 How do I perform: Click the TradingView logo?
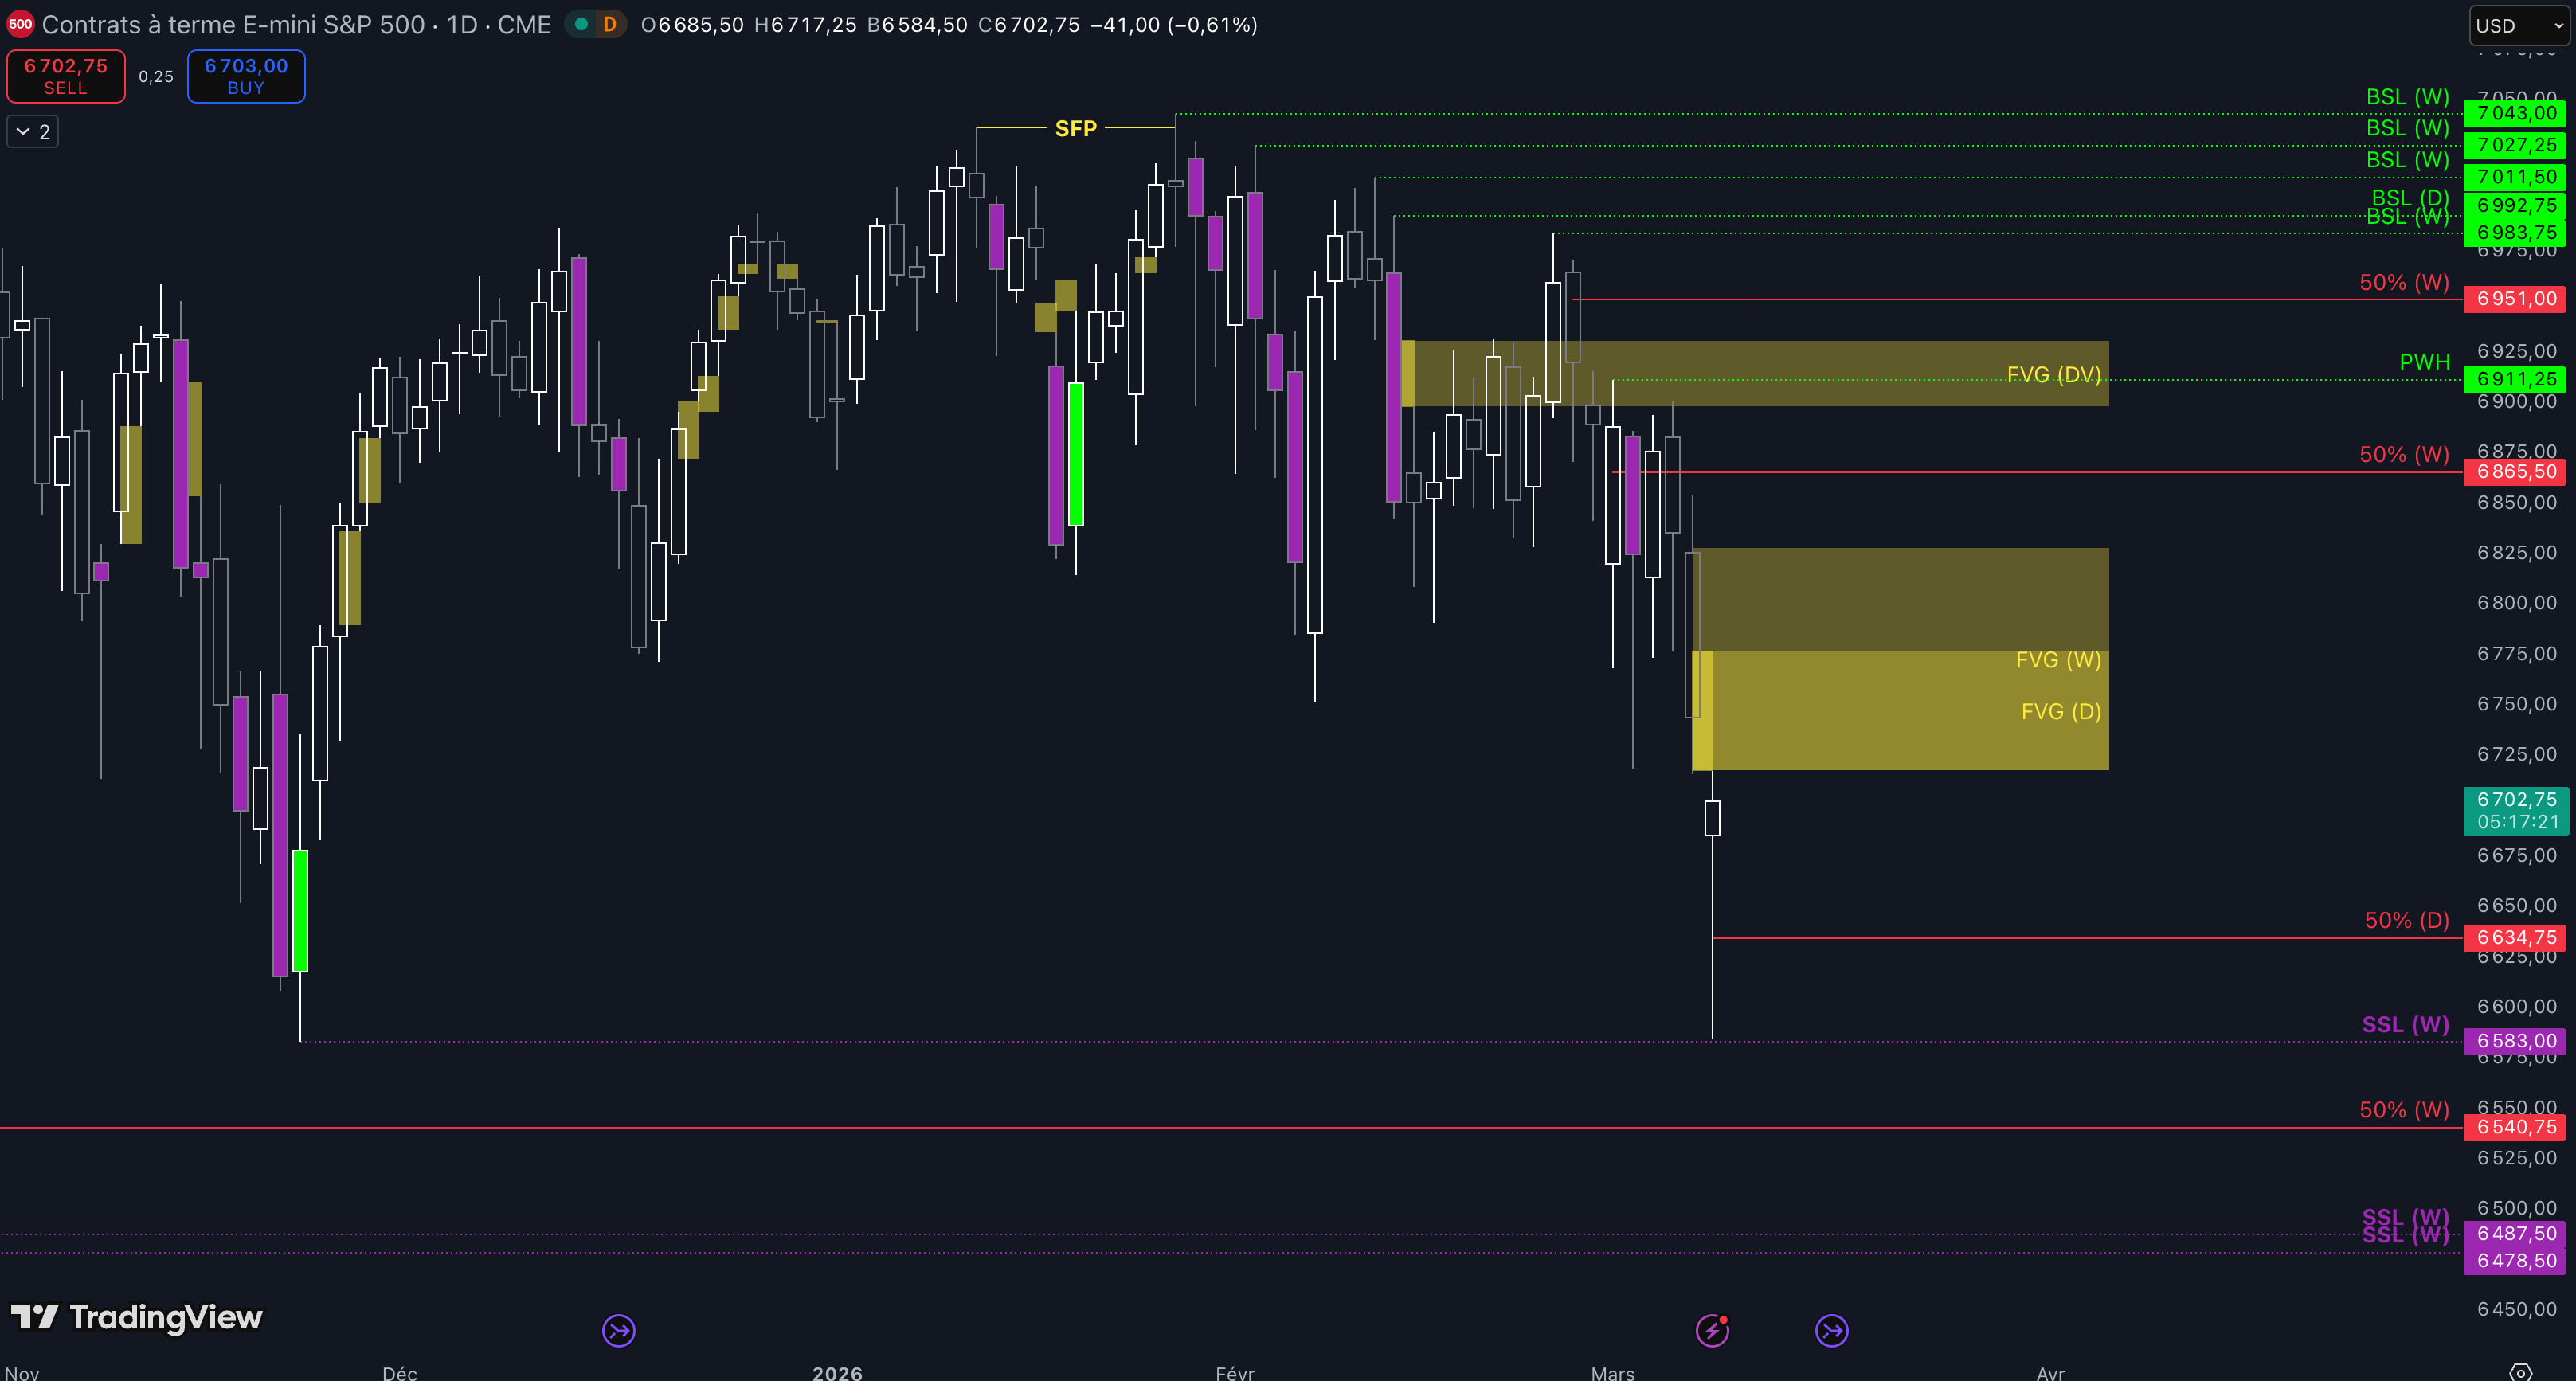(137, 1317)
